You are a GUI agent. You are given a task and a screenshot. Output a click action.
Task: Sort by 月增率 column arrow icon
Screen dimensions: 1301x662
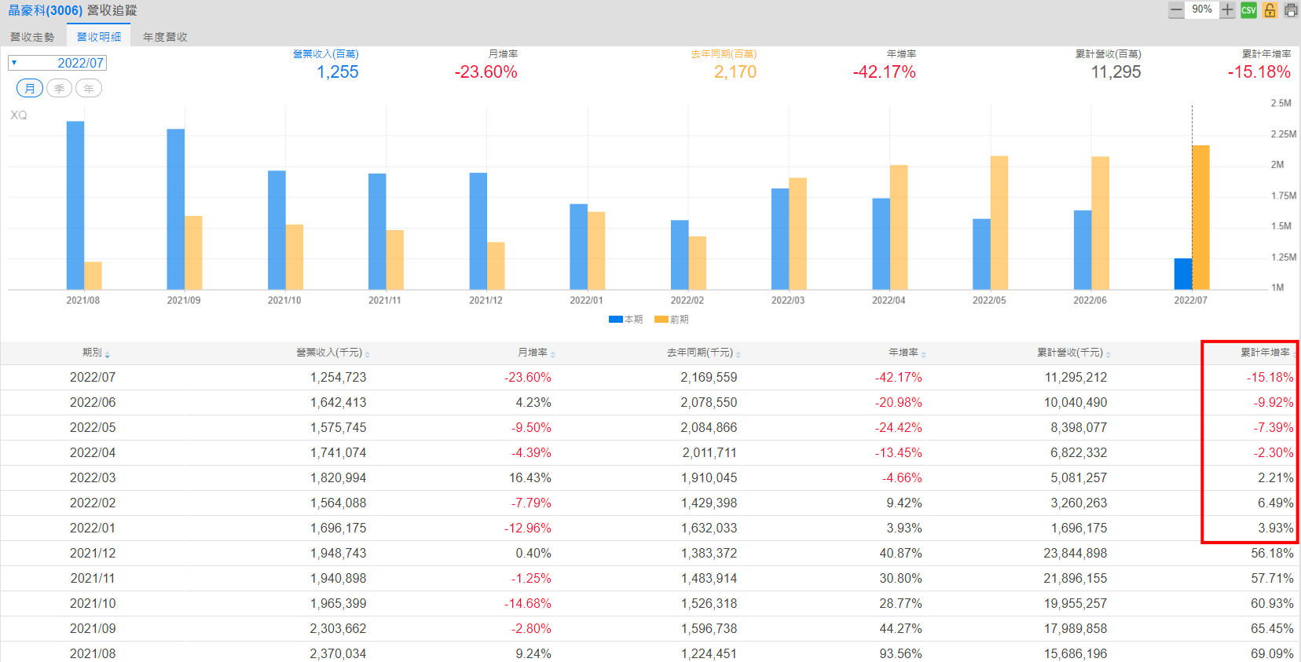tap(553, 354)
